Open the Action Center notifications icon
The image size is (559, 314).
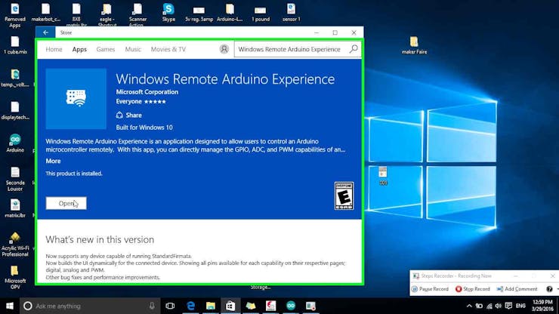coord(508,306)
